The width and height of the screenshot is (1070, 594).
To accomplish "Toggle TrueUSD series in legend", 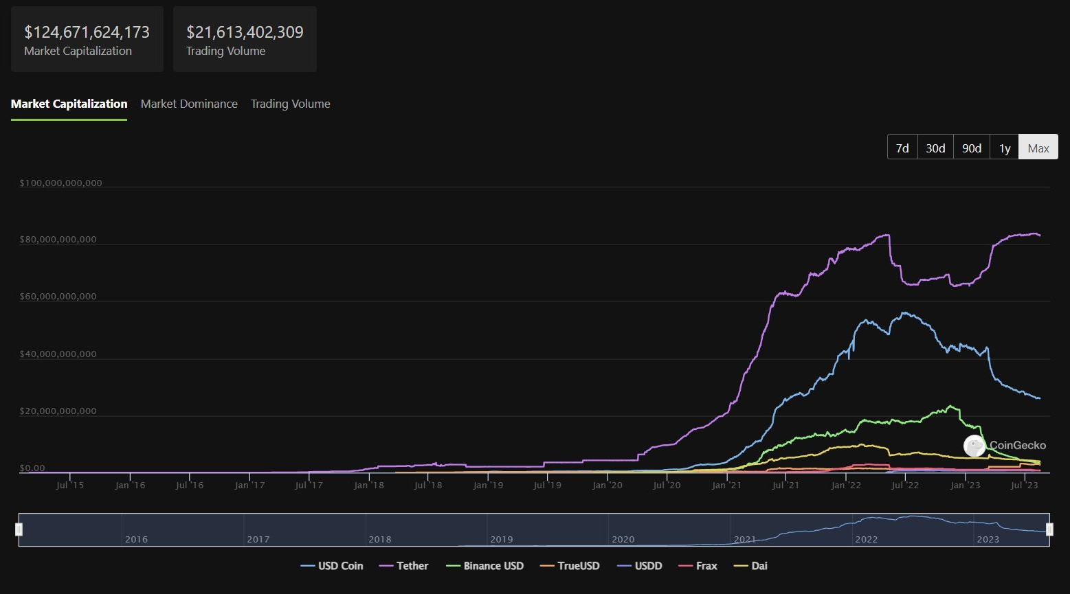I will pos(570,566).
